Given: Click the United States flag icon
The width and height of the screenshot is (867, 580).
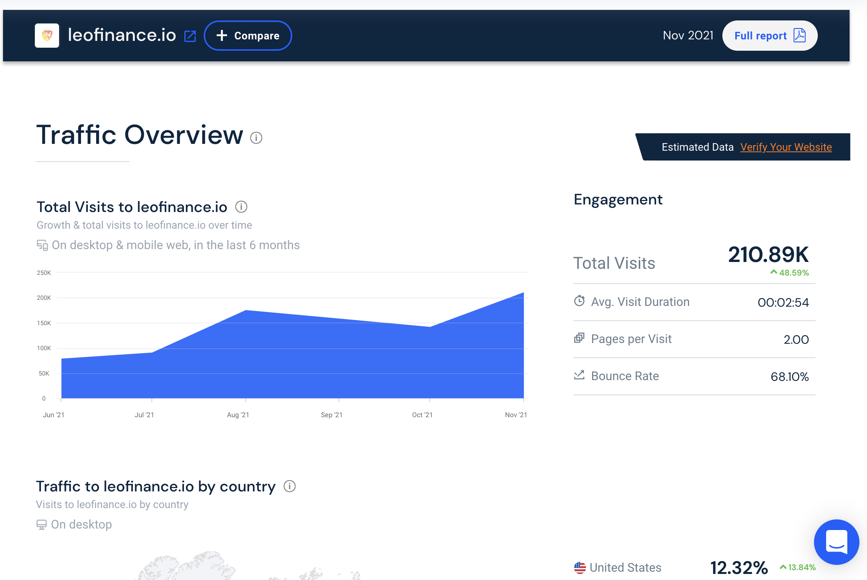Looking at the screenshot, I should (x=580, y=568).
